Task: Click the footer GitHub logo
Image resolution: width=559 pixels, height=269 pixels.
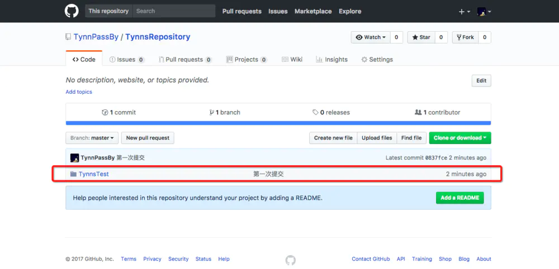Action: click(x=291, y=260)
